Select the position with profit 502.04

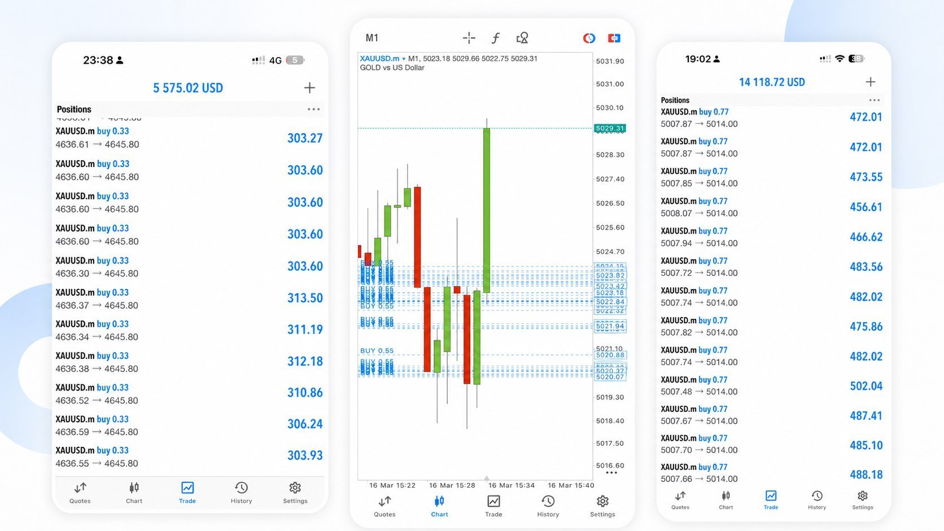(x=771, y=386)
